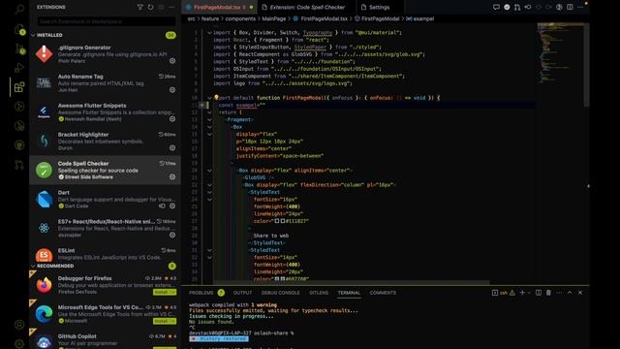Click the zsh terminal profile label

coord(504,293)
